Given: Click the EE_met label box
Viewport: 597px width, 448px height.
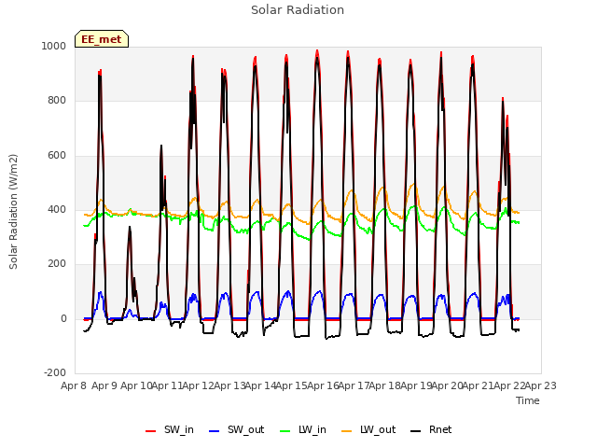Looking at the screenshot, I should (x=102, y=39).
